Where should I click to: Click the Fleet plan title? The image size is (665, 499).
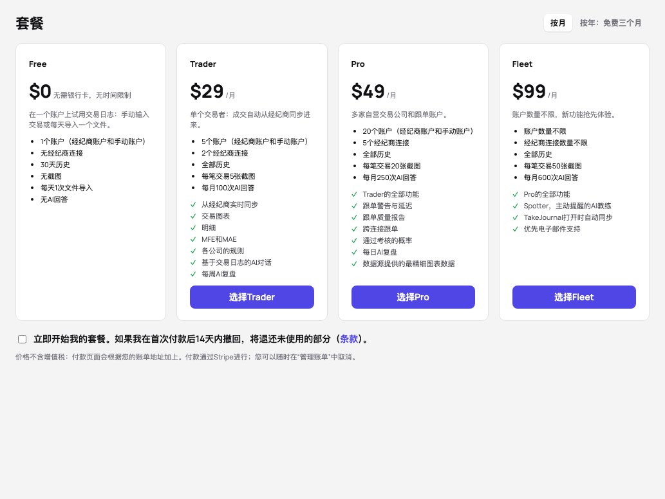(x=522, y=64)
